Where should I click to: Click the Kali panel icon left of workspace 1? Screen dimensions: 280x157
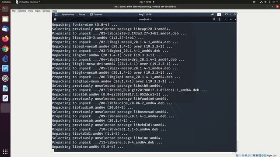tap(212, 14)
